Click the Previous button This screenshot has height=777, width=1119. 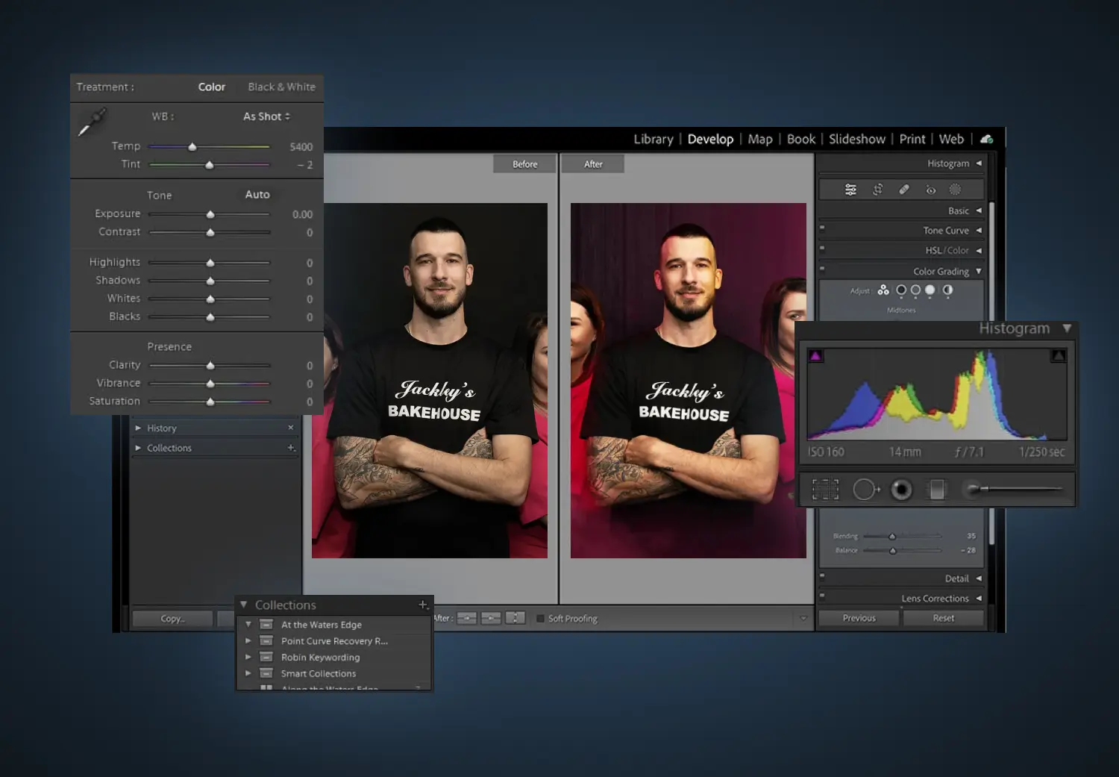pyautogui.click(x=859, y=618)
